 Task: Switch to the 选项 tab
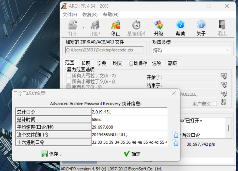point(157,63)
